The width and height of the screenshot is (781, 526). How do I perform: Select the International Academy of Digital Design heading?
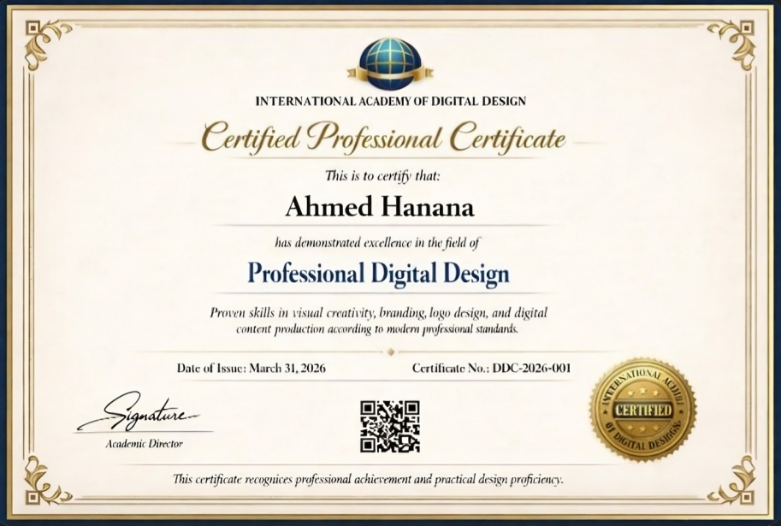click(x=390, y=102)
